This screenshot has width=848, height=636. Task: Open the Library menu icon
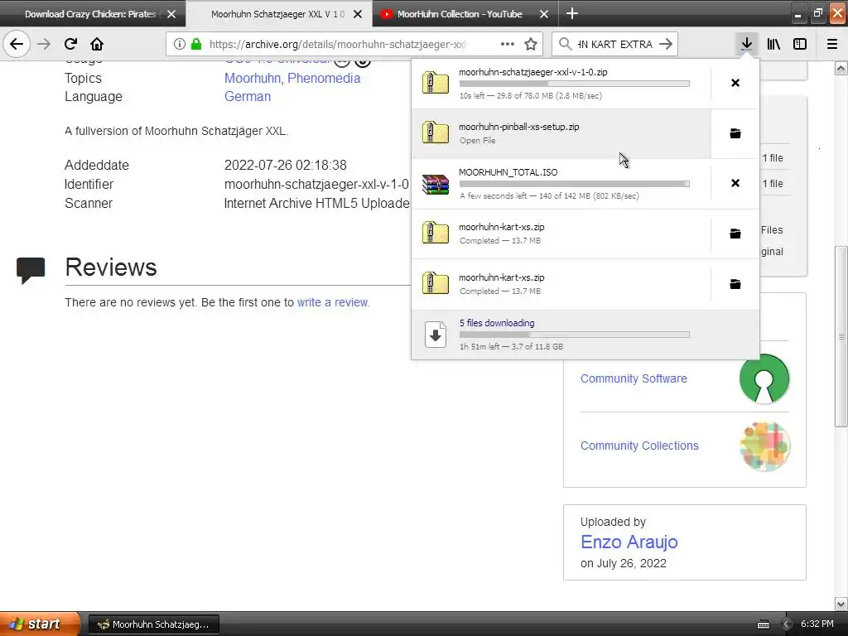[x=773, y=44]
